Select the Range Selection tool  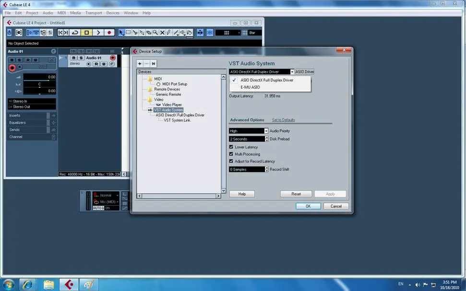tap(128, 33)
